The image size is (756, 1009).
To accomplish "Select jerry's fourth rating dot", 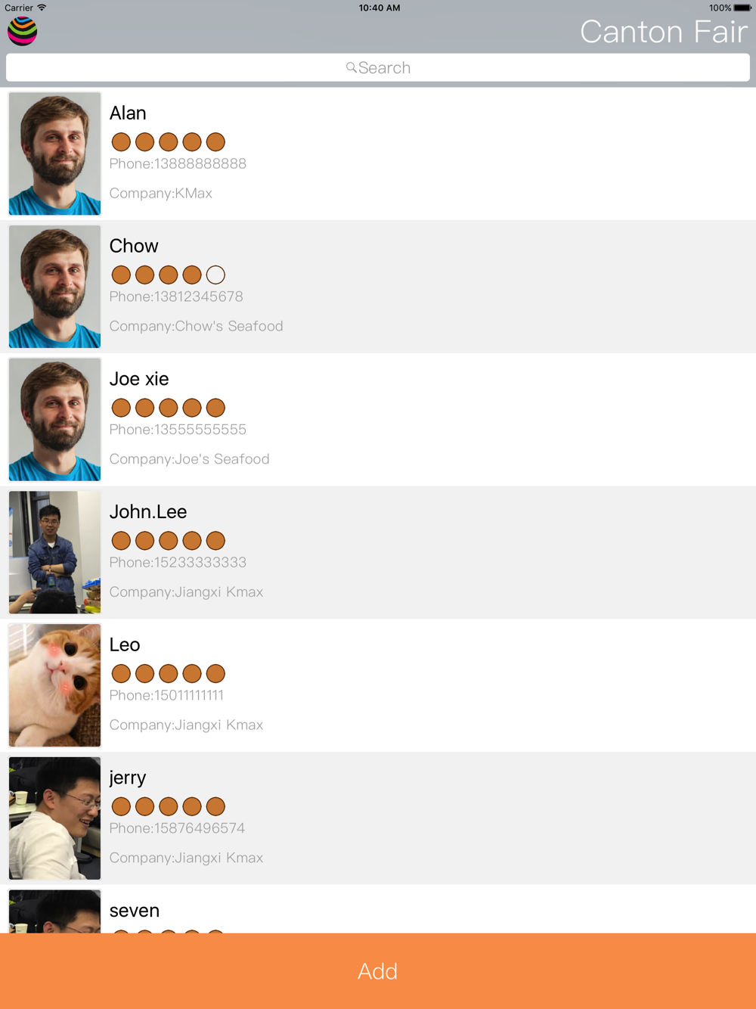I will coord(192,806).
